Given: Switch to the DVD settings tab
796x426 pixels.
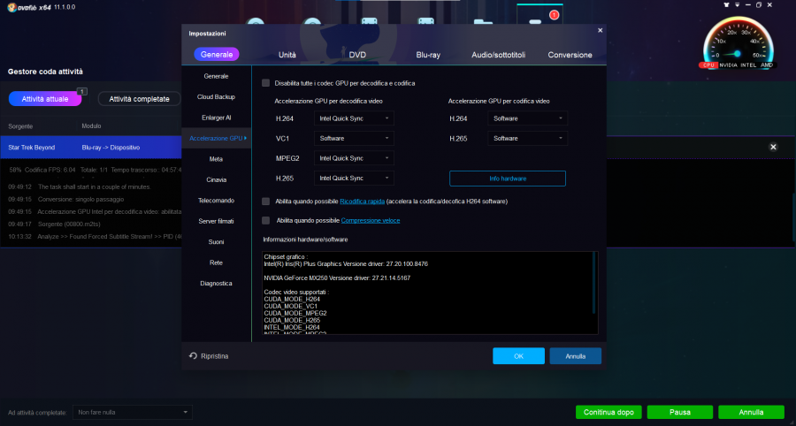Looking at the screenshot, I should [x=357, y=55].
